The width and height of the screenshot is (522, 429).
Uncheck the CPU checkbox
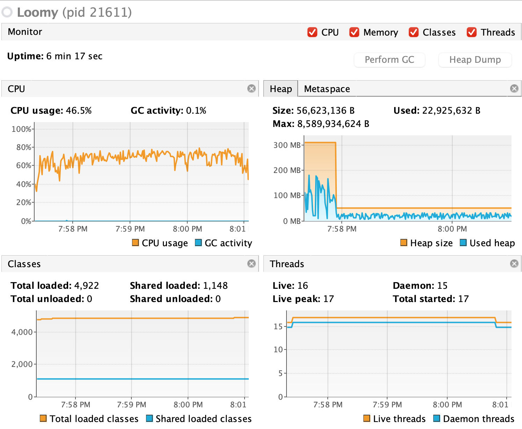pos(312,32)
